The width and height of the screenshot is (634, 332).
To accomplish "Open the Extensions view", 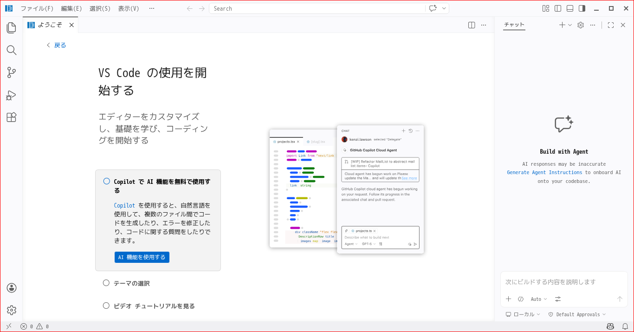I will pyautogui.click(x=12, y=117).
